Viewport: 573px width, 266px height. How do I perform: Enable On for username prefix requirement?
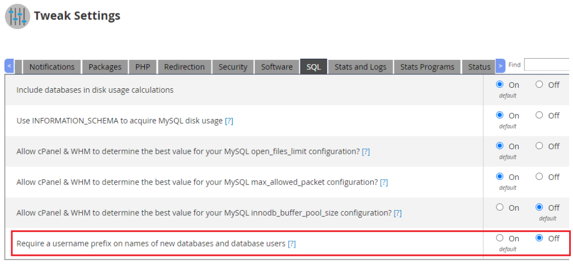tap(500, 238)
